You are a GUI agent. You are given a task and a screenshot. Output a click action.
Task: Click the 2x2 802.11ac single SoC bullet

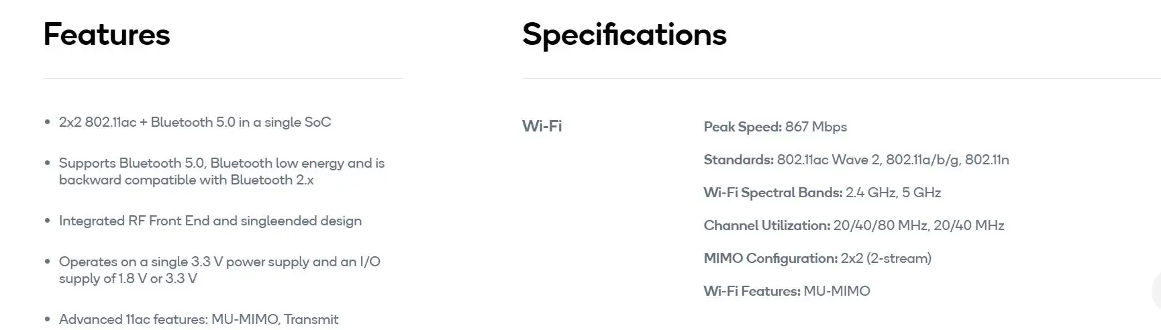195,122
